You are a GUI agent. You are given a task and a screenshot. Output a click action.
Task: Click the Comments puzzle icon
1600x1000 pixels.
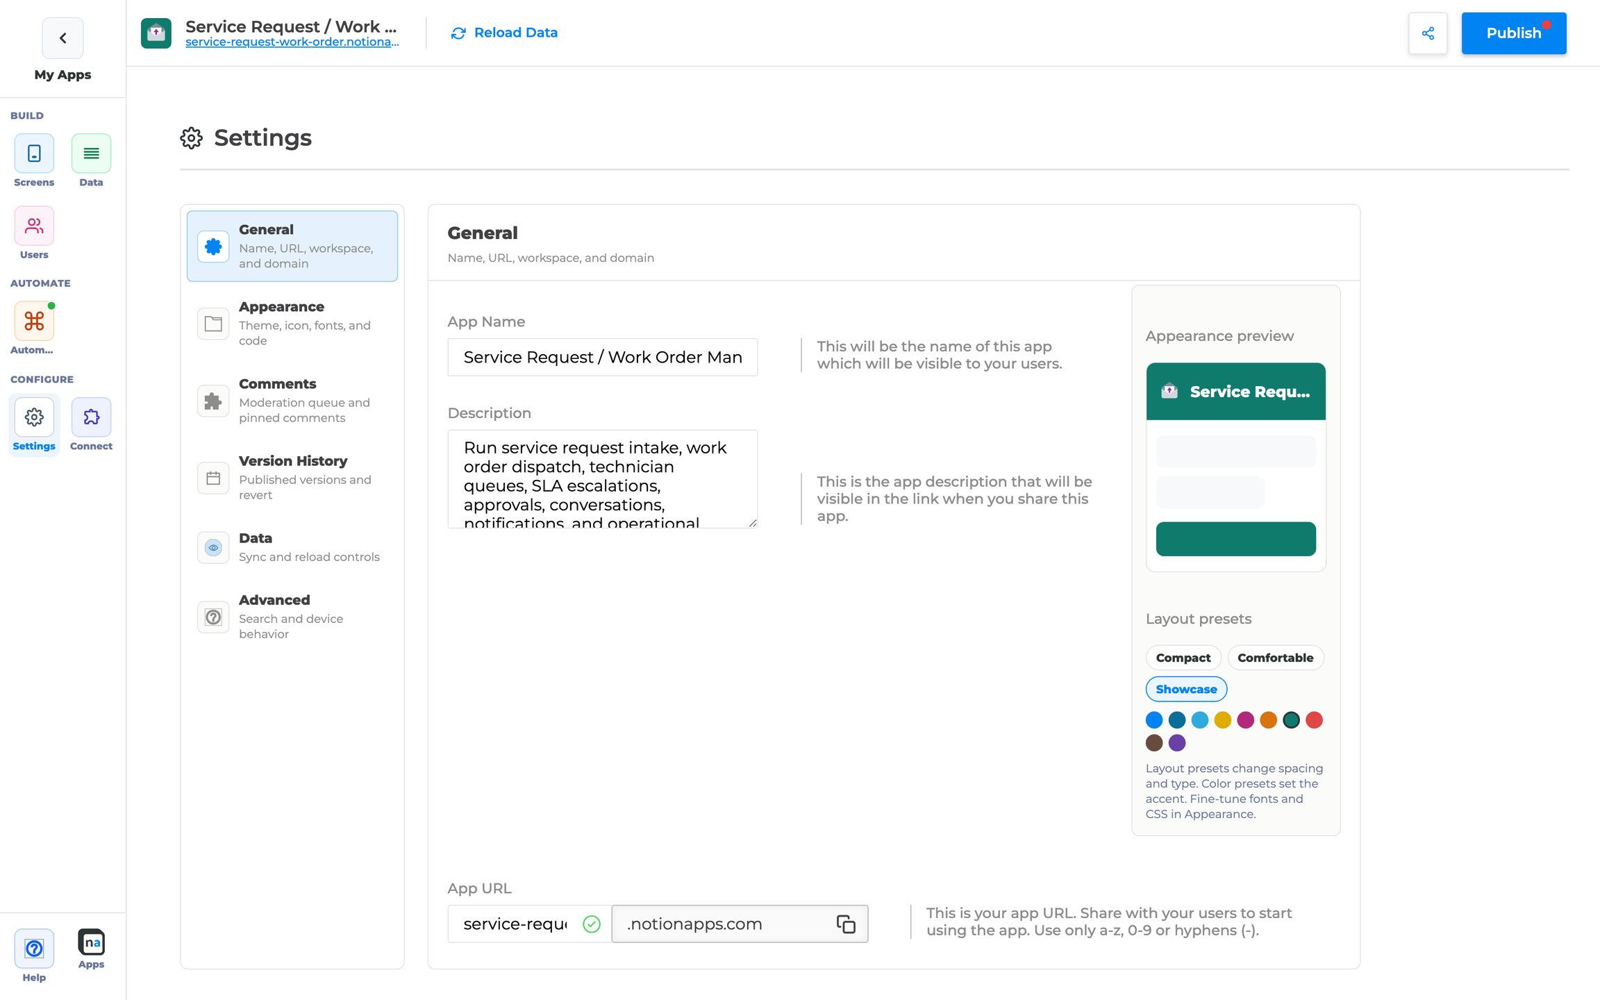click(x=213, y=401)
